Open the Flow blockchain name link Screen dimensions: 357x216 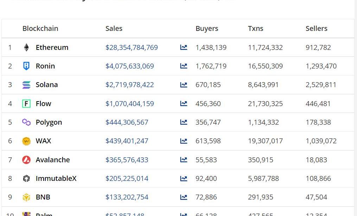pos(44,104)
